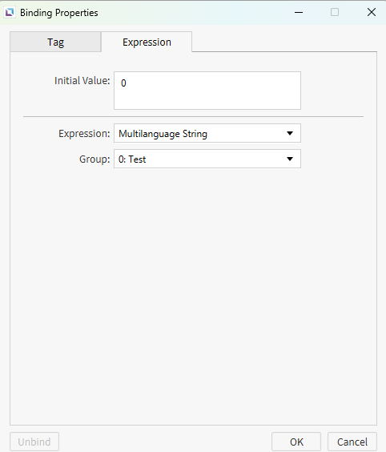This screenshot has height=452, width=386.
Task: Click the Expression field label
Action: (84, 134)
